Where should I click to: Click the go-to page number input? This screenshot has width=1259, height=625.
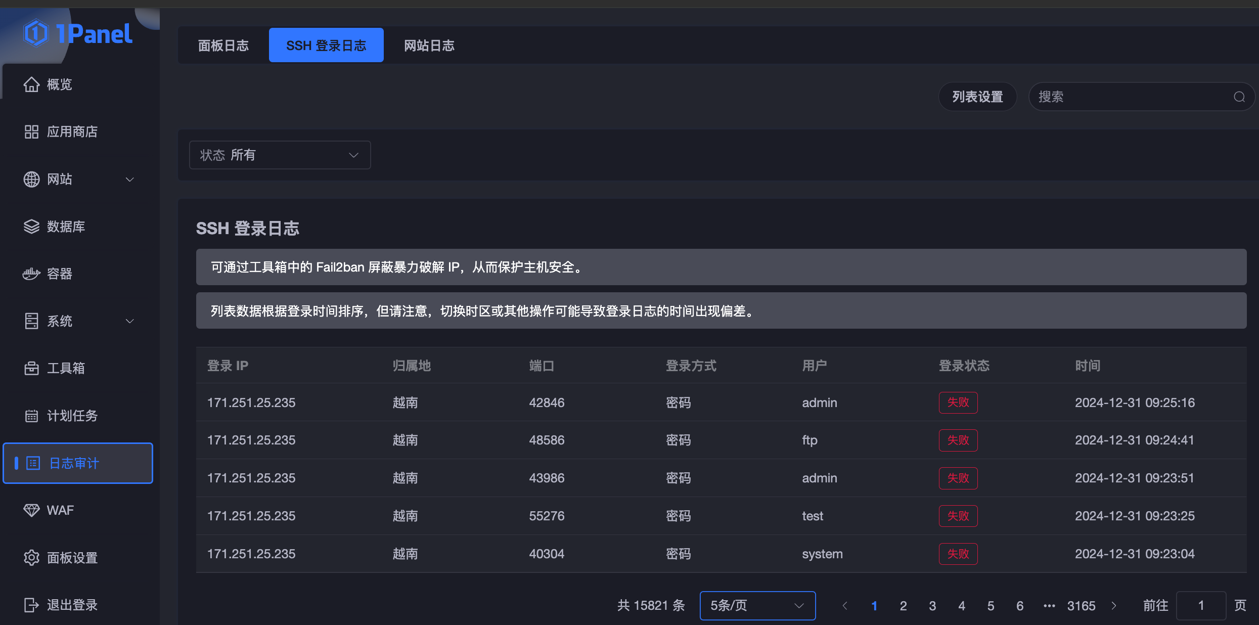coord(1200,605)
